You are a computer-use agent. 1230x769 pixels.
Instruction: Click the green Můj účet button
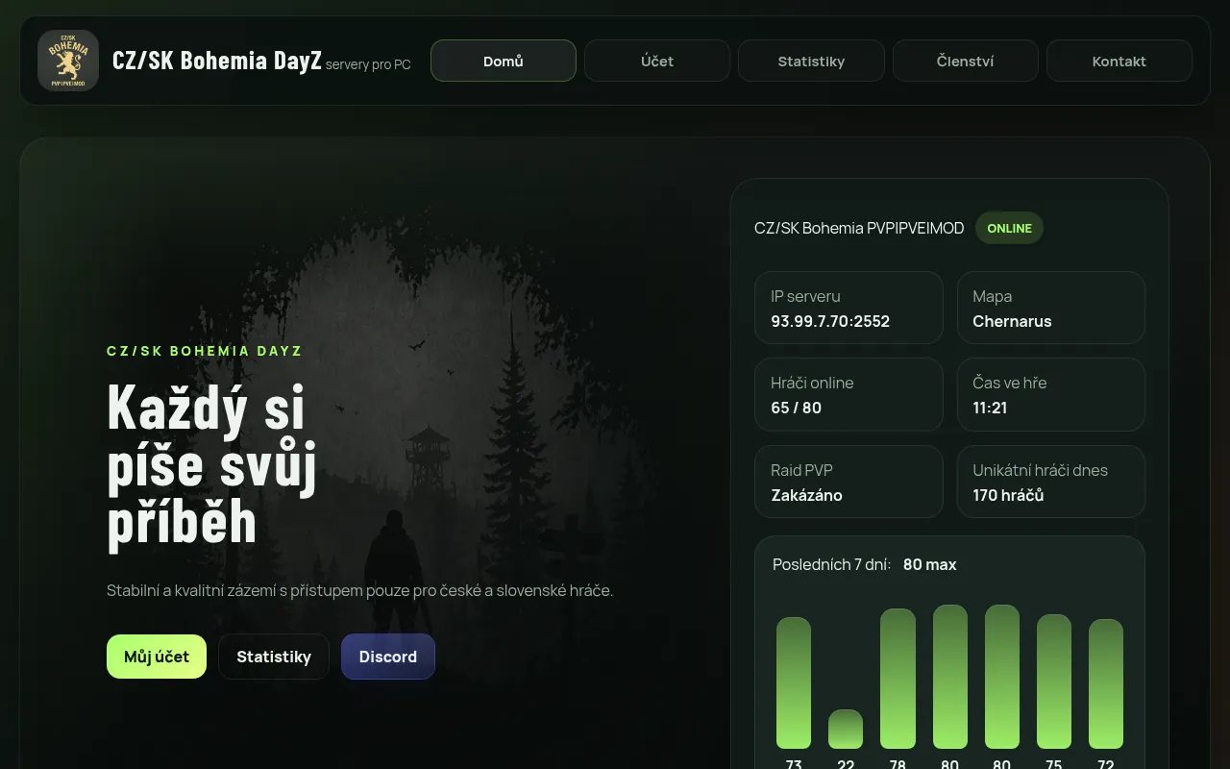point(157,657)
